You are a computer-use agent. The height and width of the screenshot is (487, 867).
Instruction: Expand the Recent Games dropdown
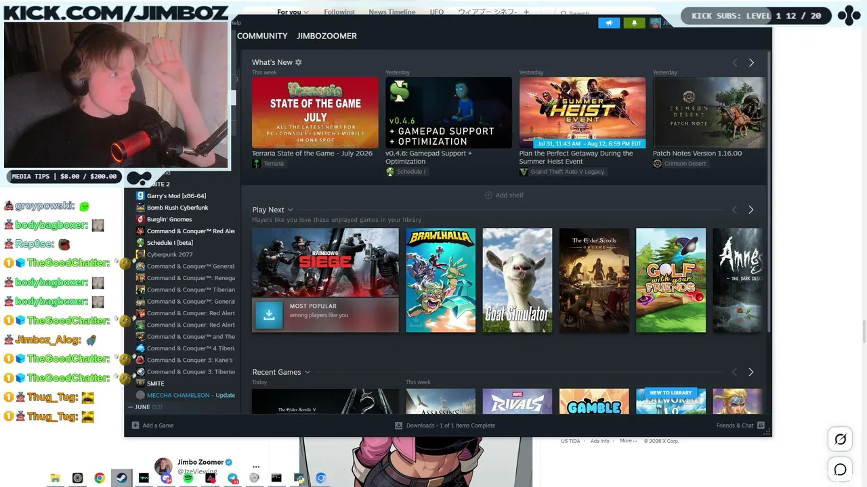pyautogui.click(x=307, y=372)
